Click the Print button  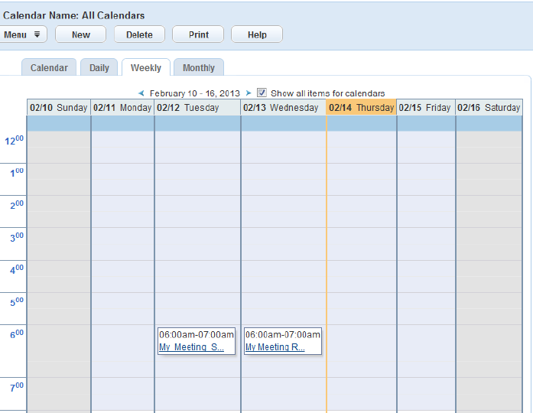click(198, 34)
